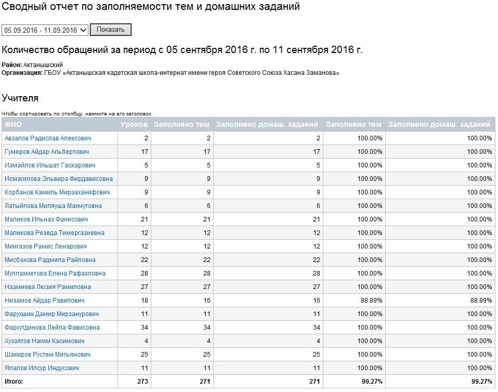Open Мисбахова Радмила Райловна link
Screen dimensions: 498x392
click(x=50, y=260)
